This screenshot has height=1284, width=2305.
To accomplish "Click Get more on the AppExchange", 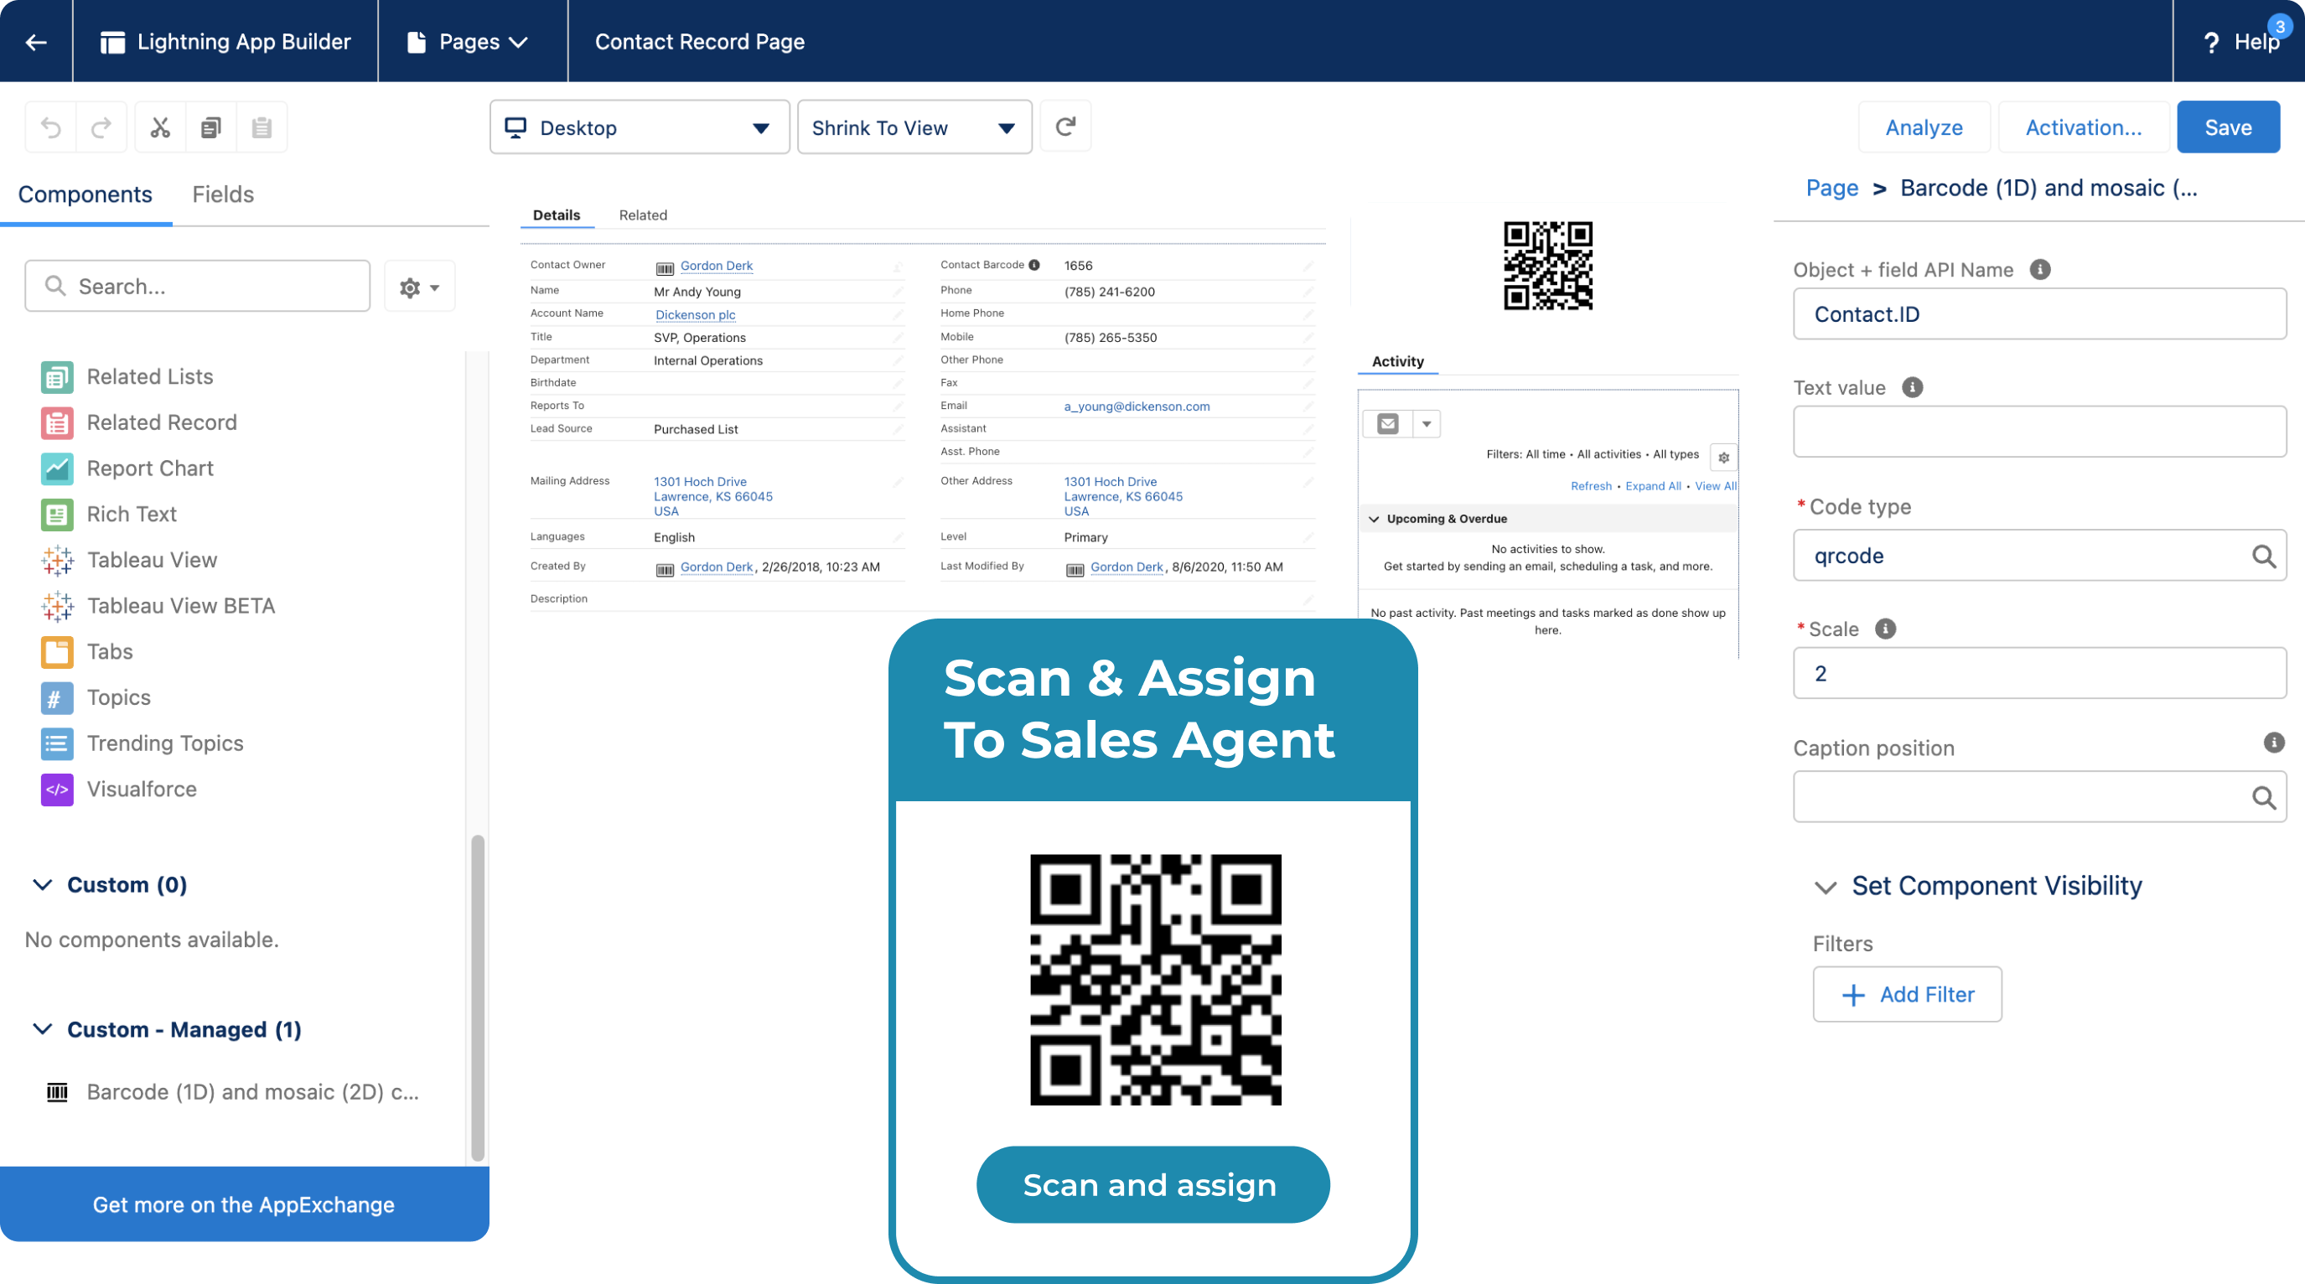I will coord(243,1204).
